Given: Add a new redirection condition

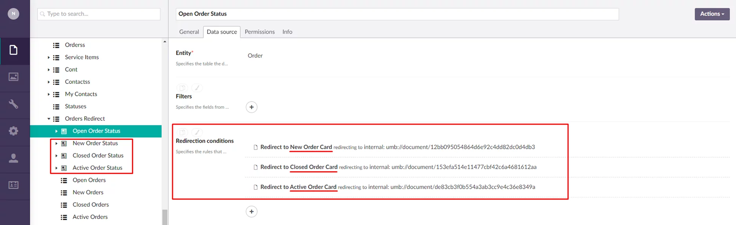Looking at the screenshot, I should tap(252, 211).
